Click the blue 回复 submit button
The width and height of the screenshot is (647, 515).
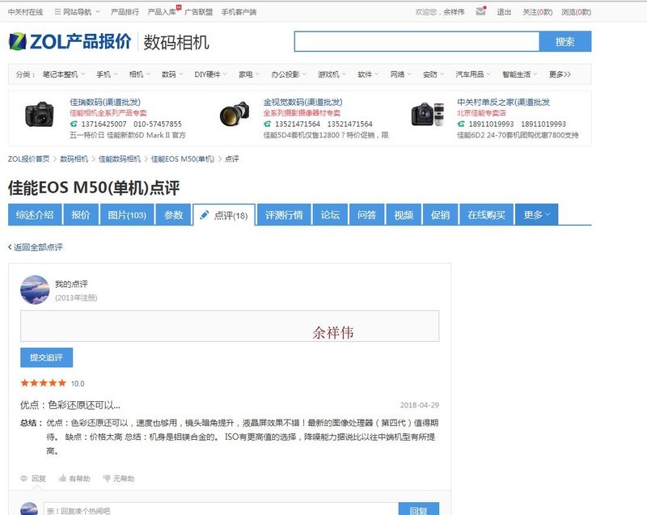[x=419, y=509]
